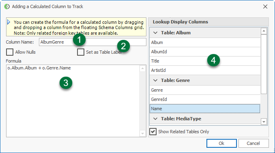Click green numbered badge 2
This screenshot has width=275, height=153.
[x=123, y=46]
